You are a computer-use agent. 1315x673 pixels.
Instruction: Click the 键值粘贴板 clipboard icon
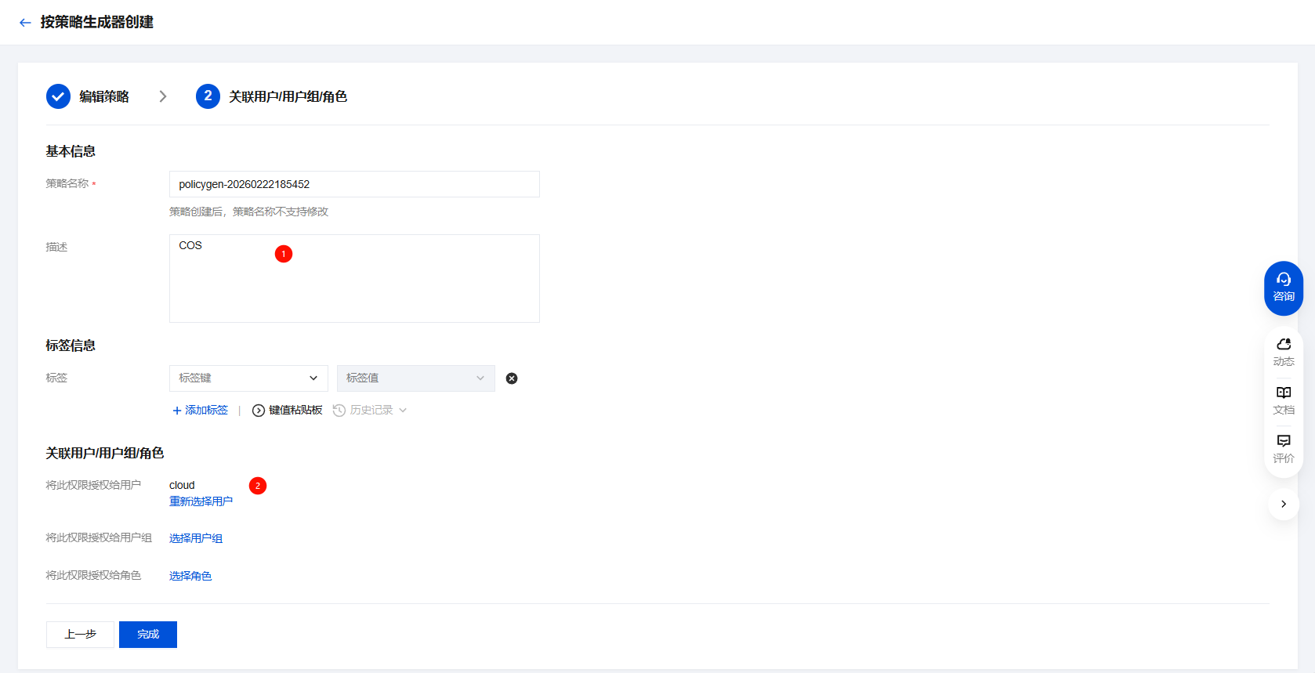(259, 411)
